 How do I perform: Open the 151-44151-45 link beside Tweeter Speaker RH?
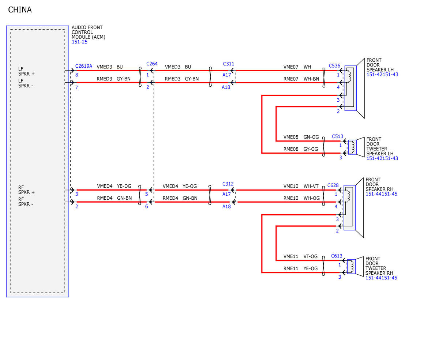[x=381, y=278]
